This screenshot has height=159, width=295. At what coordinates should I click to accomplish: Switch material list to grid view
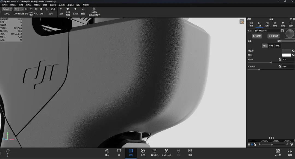click(252, 145)
